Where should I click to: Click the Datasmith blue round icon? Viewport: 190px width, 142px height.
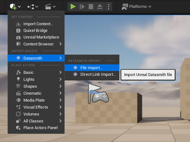click(x=18, y=58)
